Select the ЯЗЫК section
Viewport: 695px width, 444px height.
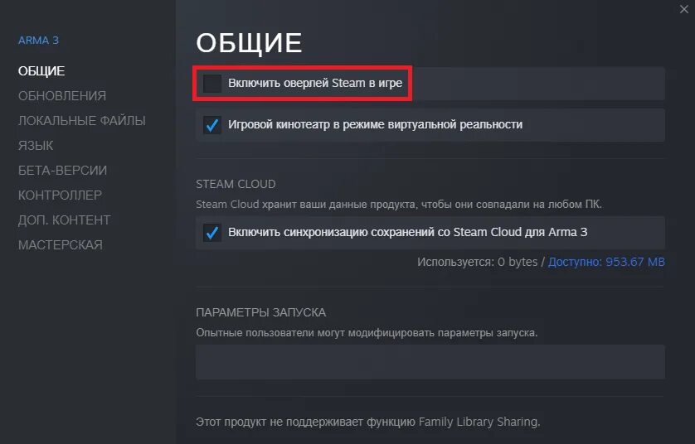pos(36,145)
